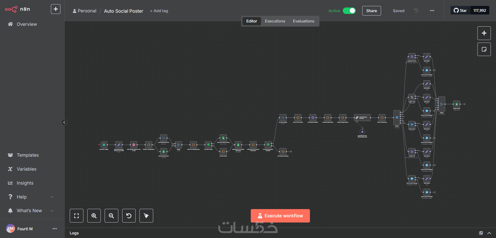Open the Insights section
The image size is (496, 238).
coord(25,183)
